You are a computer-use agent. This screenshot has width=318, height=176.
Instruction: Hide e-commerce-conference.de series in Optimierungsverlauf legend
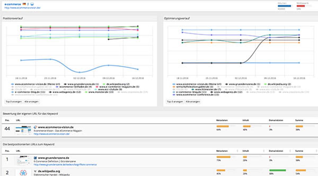(196, 95)
